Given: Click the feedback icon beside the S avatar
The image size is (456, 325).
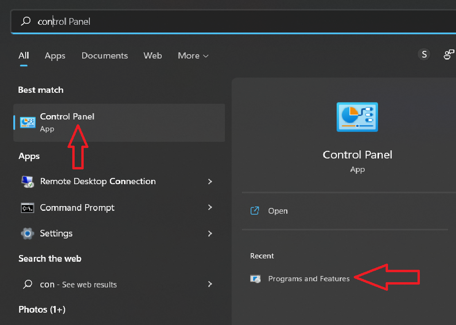Looking at the screenshot, I should pos(449,54).
